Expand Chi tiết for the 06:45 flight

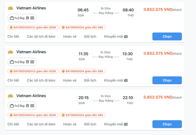pos(13,37)
